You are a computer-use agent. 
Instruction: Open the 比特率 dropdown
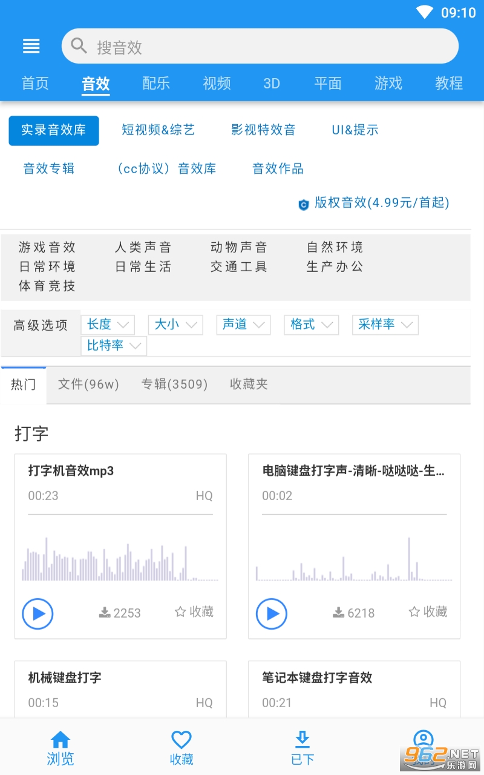114,346
